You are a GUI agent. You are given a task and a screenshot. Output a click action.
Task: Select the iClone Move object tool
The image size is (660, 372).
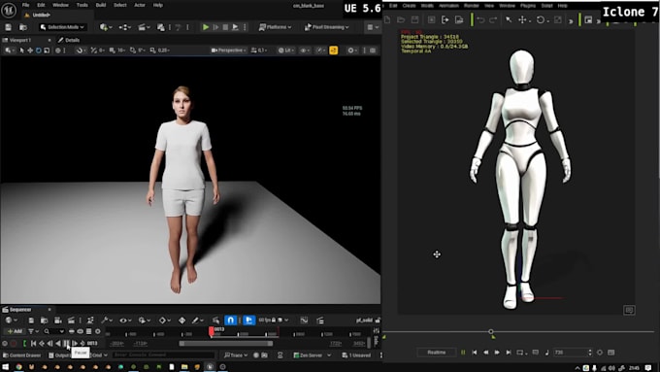point(522,19)
